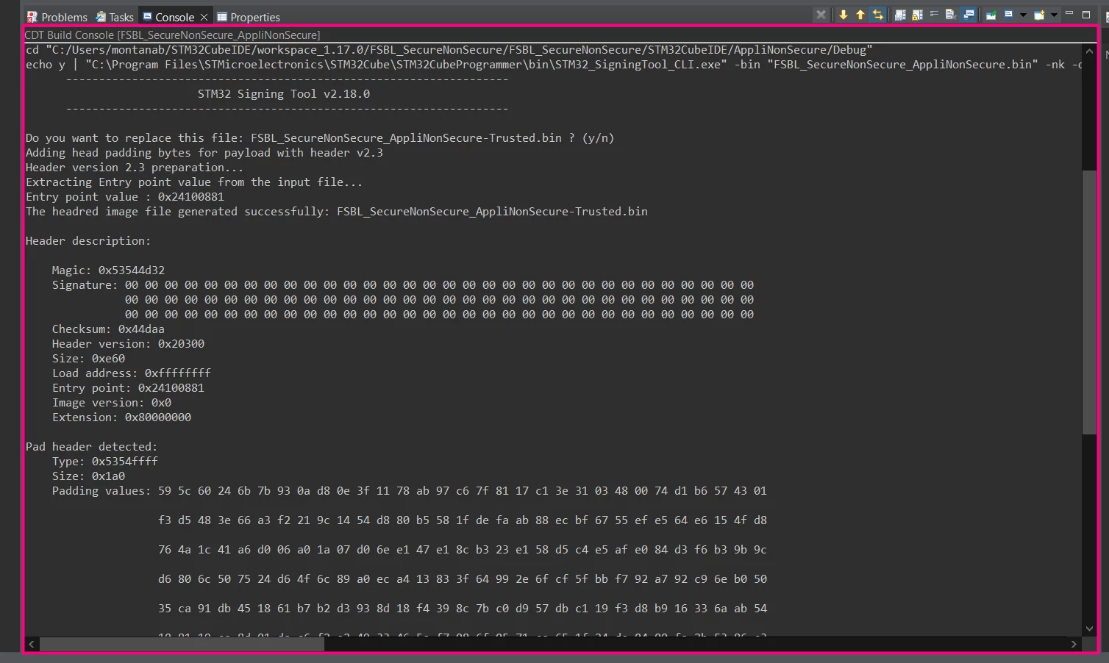The width and height of the screenshot is (1109, 663).
Task: Minimize the Console view panel
Action: pyautogui.click(x=1069, y=13)
